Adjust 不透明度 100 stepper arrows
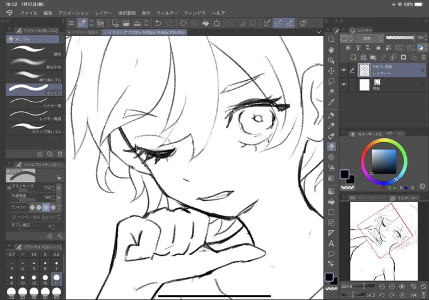The image size is (429, 300). point(53,197)
